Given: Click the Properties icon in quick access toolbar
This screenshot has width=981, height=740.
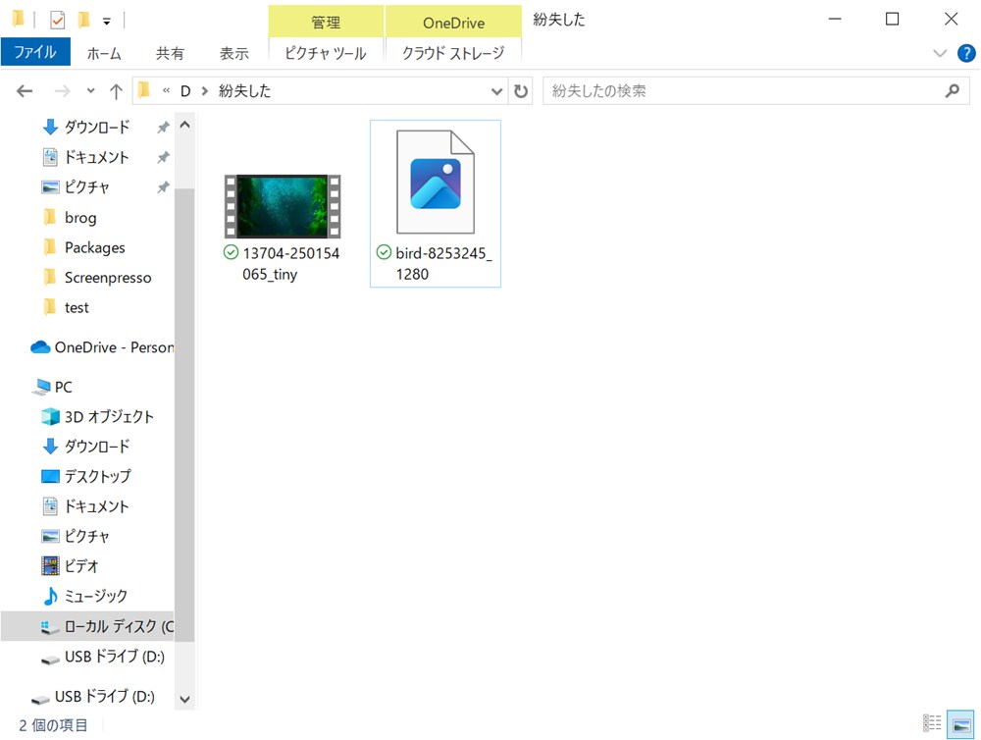Looking at the screenshot, I should 58,20.
